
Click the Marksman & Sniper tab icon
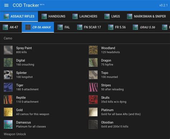point(129,16)
